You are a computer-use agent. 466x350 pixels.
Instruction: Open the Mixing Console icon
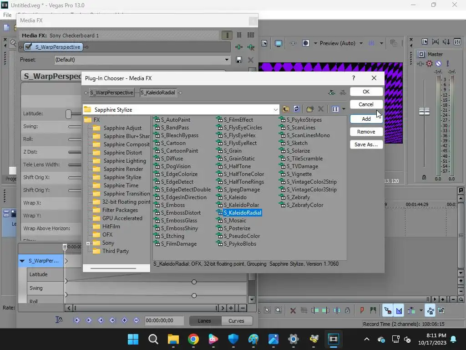coord(457,41)
